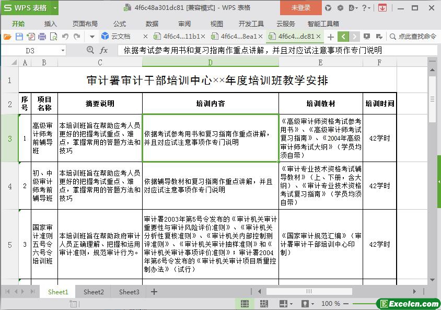The height and width of the screenshot is (310, 441).
Task: Click the 未登录 login button
Action: 300,8
